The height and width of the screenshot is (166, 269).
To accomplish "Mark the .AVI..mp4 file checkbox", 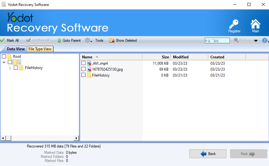I will pyautogui.click(x=83, y=63).
